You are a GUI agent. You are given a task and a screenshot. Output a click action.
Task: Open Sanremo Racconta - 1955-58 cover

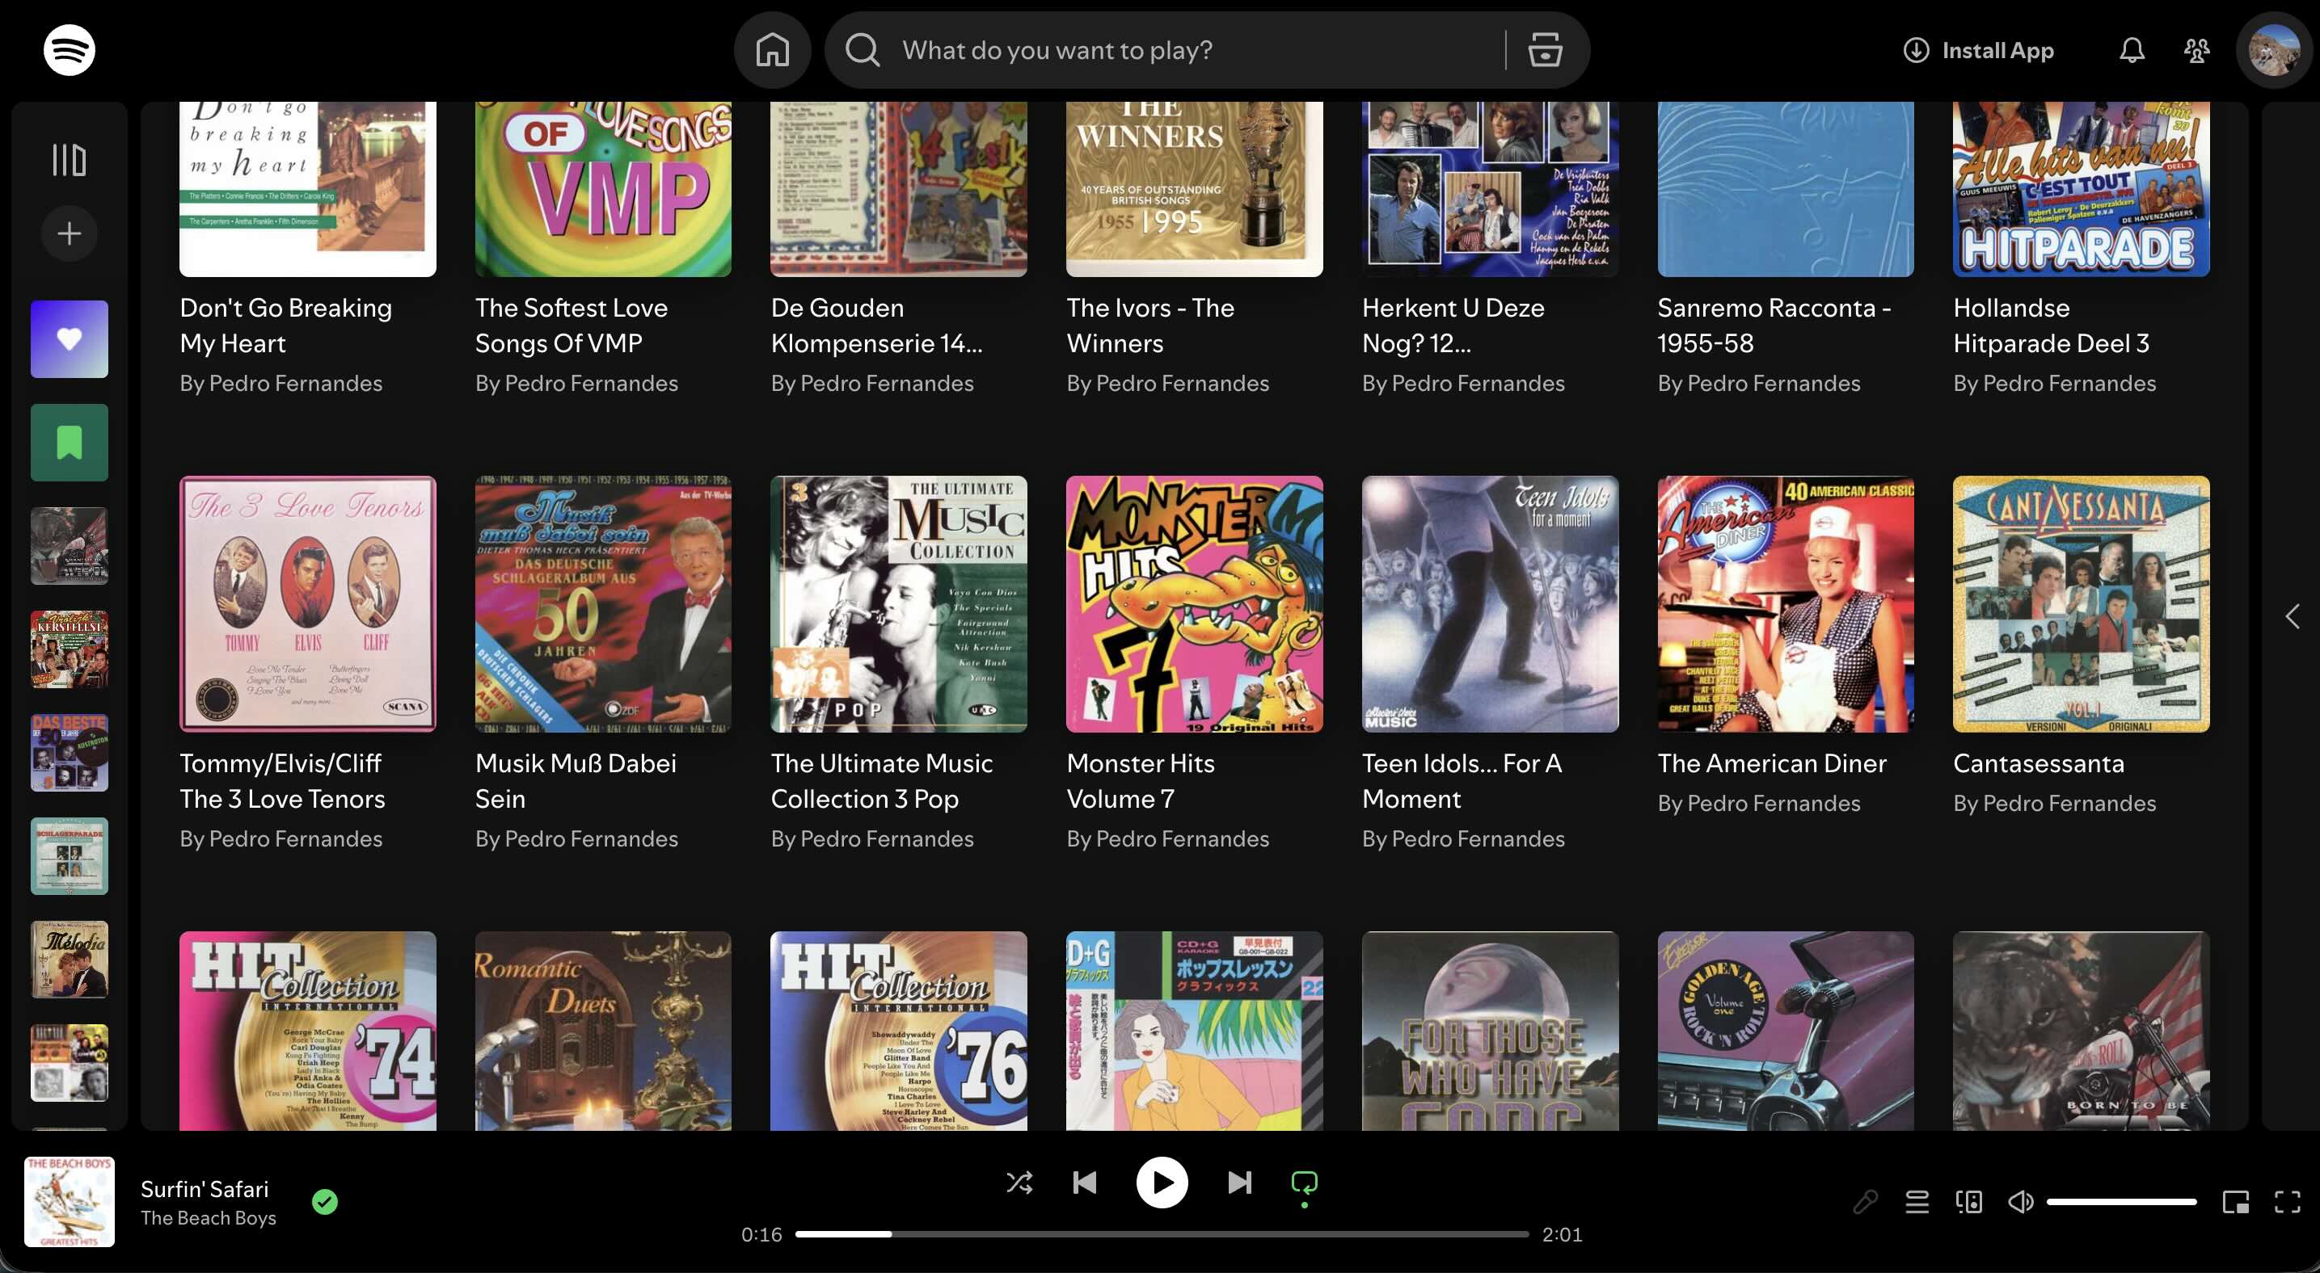[x=1785, y=189]
